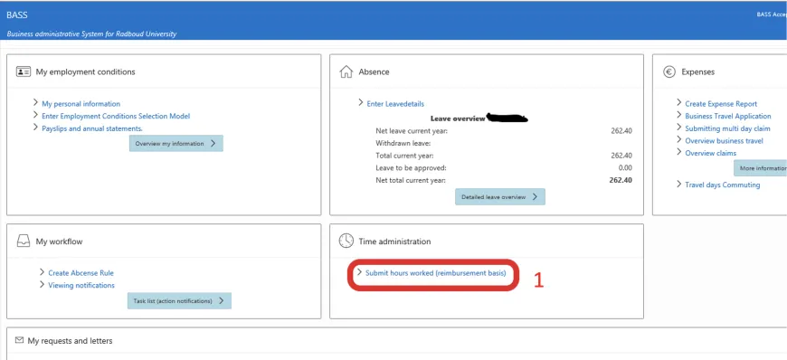The height and width of the screenshot is (360, 787).
Task: Open Travel days Commuting link
Action: pyautogui.click(x=722, y=185)
